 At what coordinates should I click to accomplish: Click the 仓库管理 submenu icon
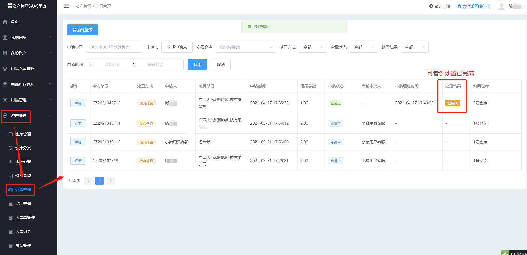pyautogui.click(x=11, y=134)
